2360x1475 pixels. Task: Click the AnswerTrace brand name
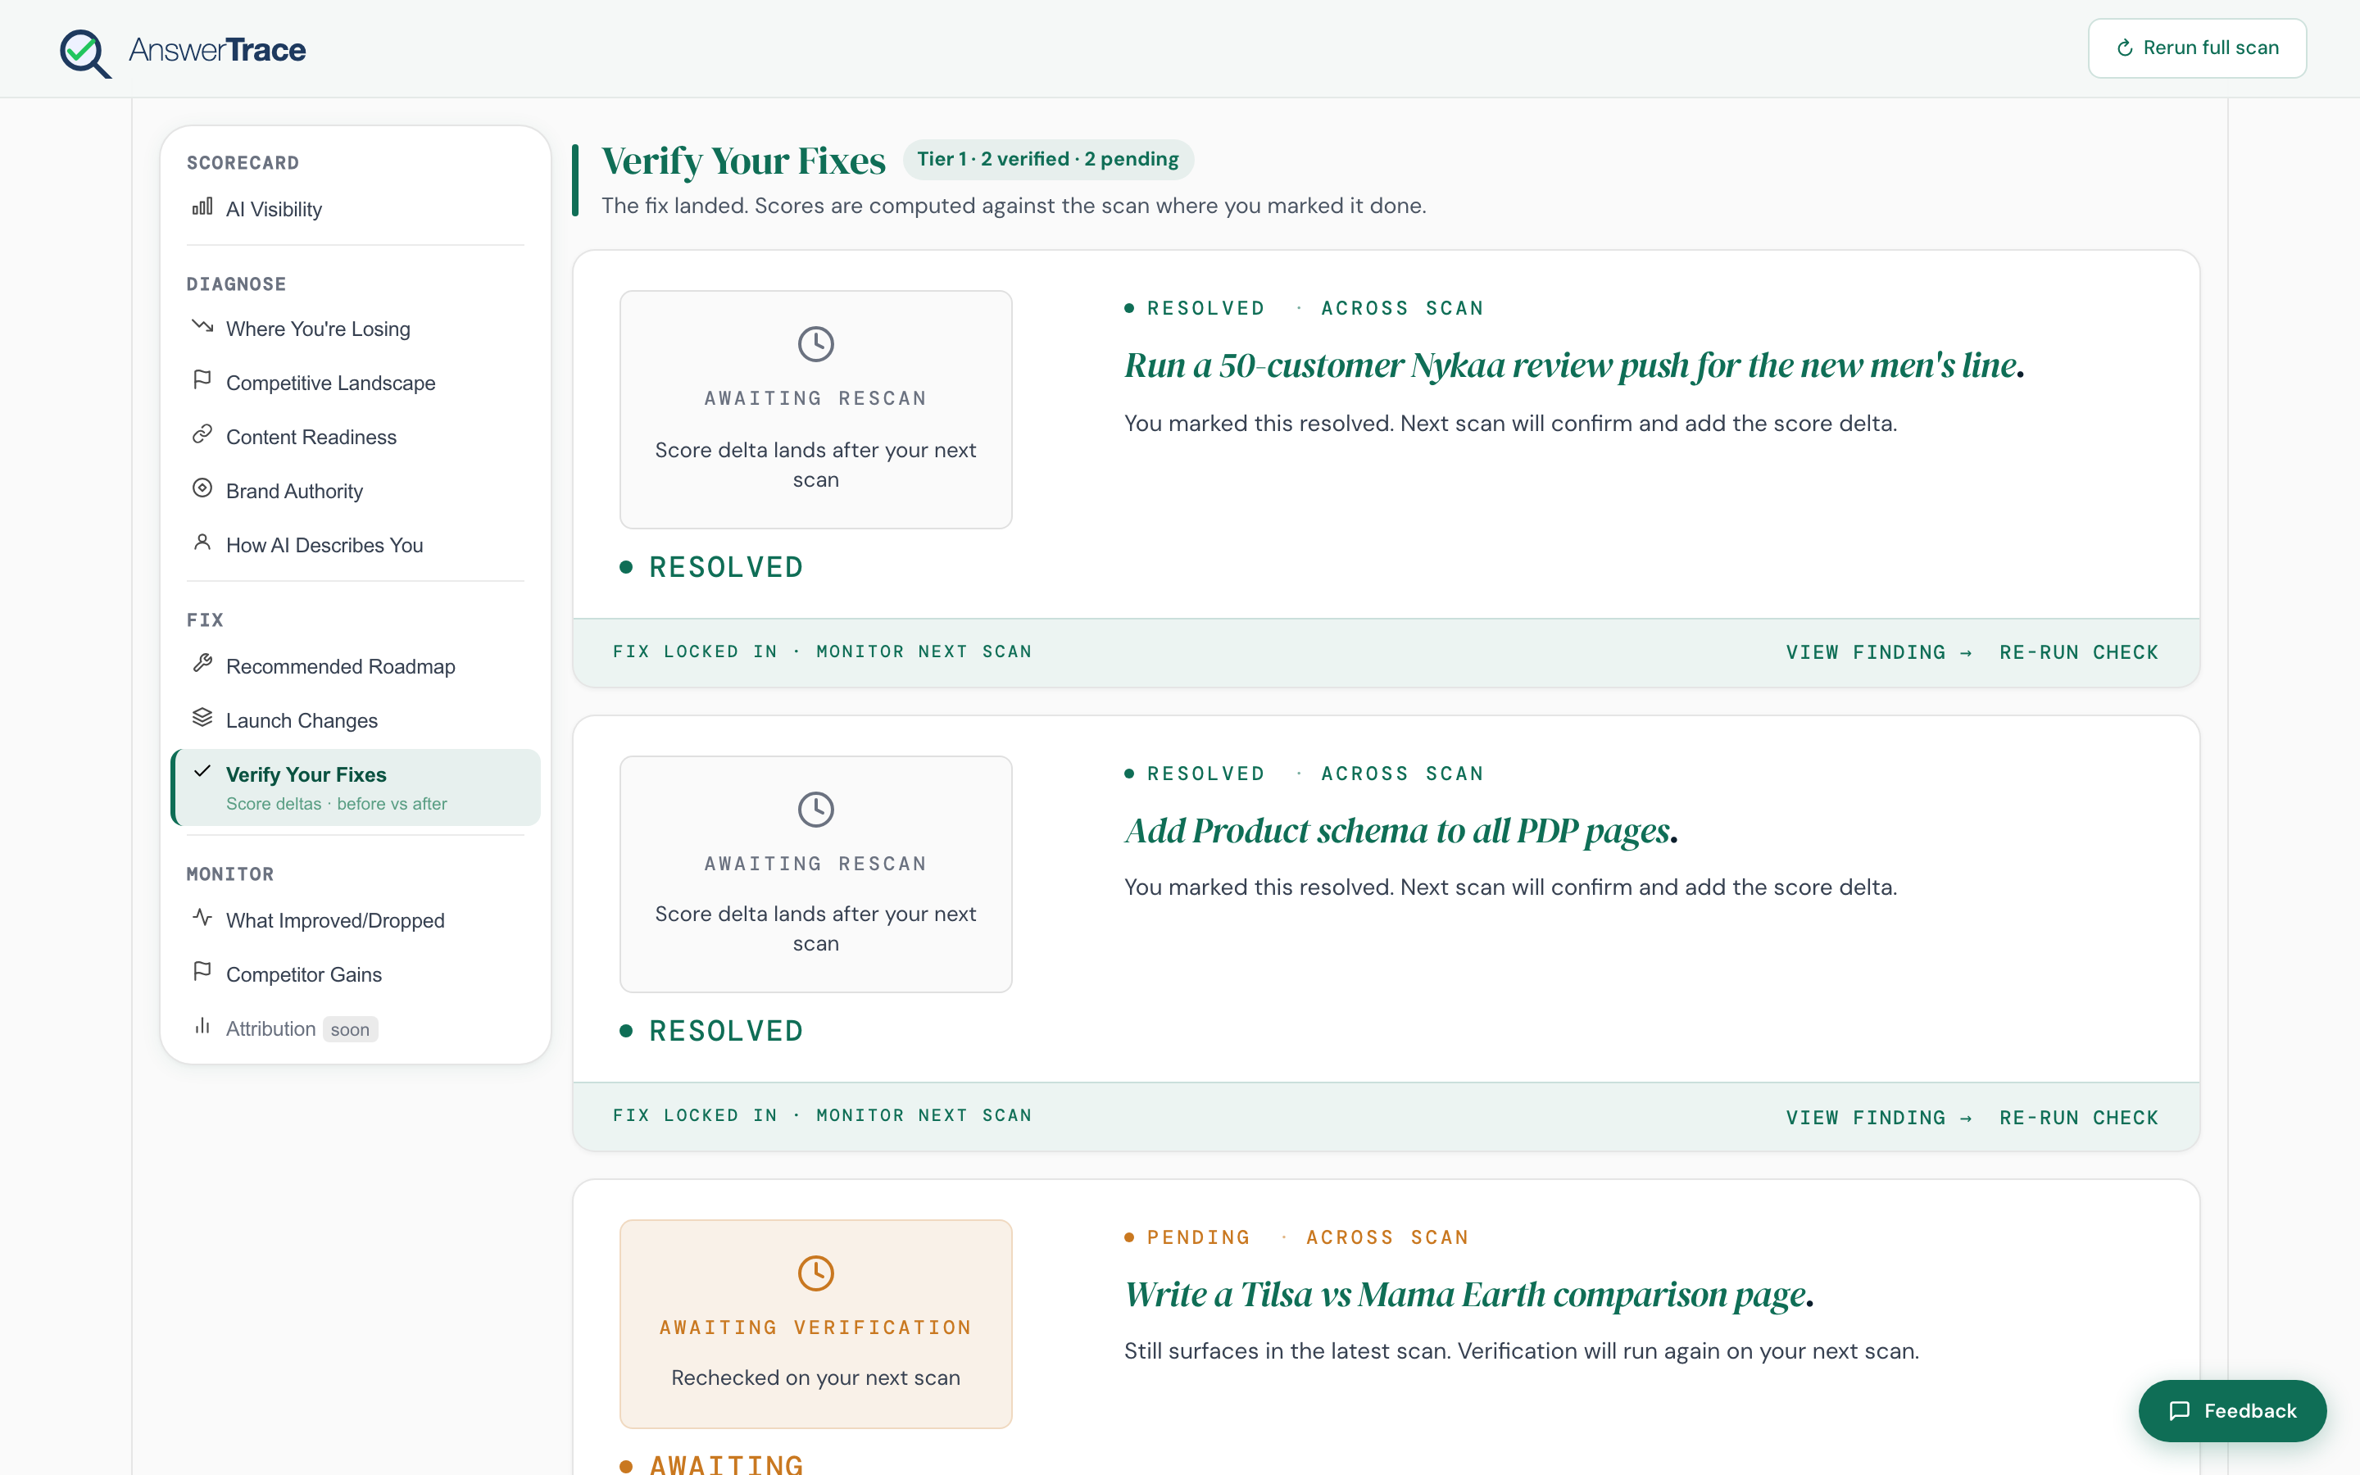217,50
